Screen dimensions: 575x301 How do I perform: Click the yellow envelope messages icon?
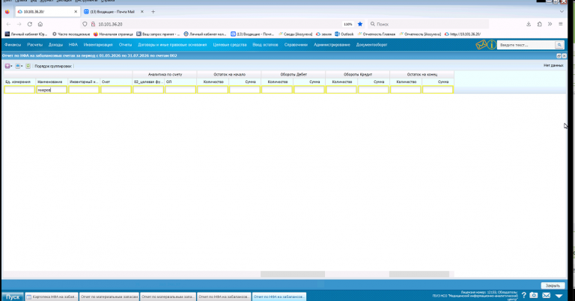point(481,45)
